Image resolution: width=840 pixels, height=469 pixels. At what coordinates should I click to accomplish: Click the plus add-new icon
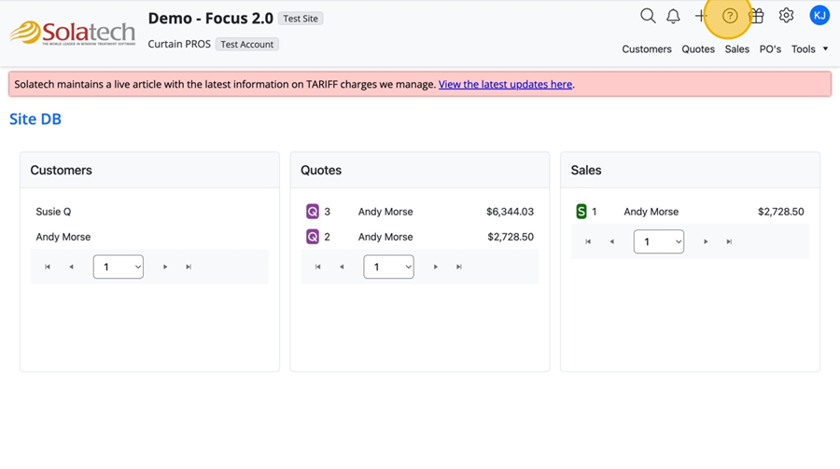[701, 16]
